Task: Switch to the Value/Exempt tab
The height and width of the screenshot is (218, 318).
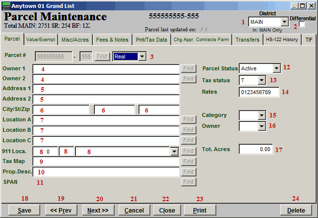Action: coord(40,40)
